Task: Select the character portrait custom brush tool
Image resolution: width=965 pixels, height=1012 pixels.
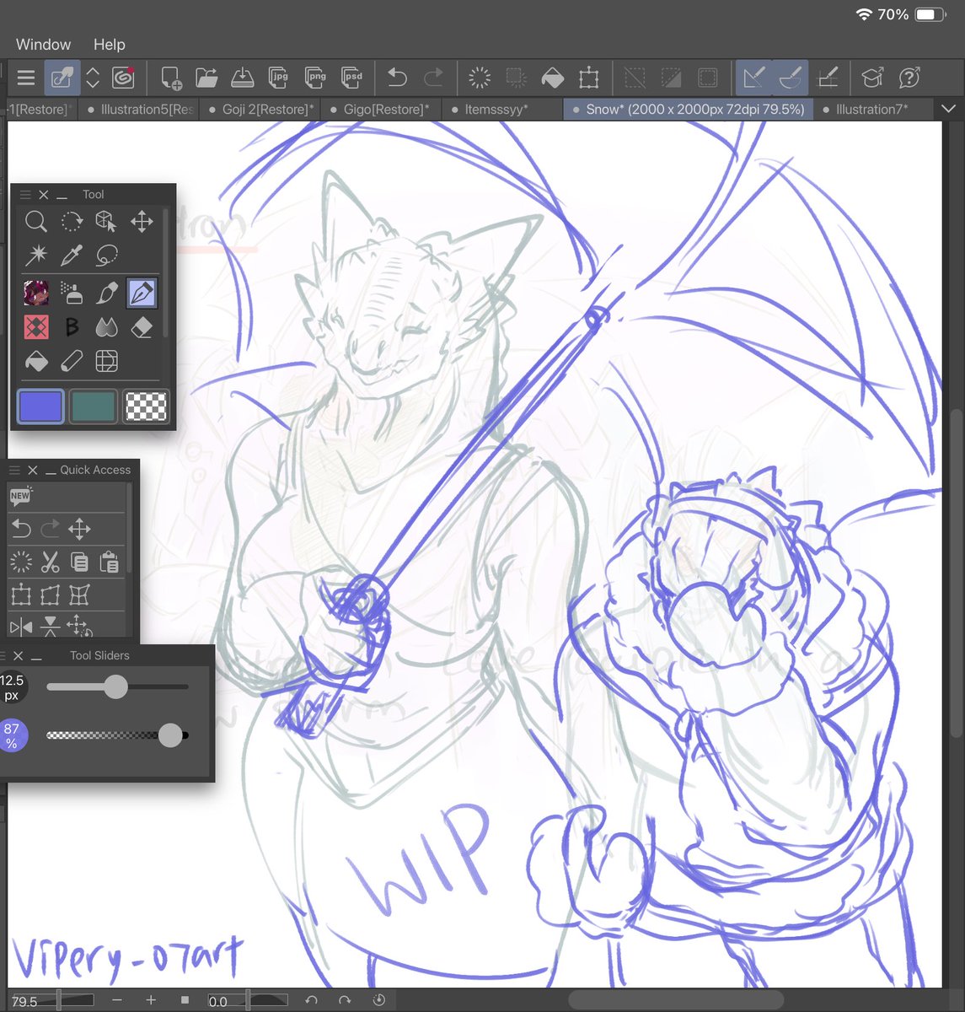Action: [x=36, y=293]
